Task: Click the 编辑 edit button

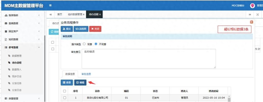Action: tap(80, 82)
